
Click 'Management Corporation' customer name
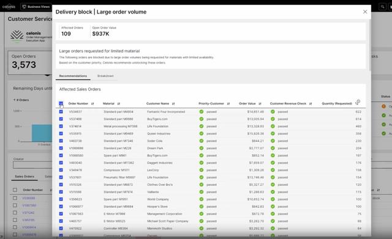165,214
